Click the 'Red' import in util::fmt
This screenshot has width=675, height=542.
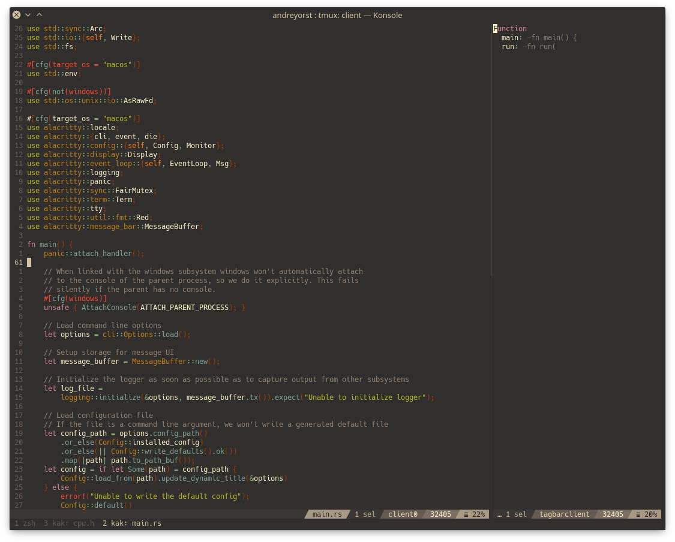(142, 218)
